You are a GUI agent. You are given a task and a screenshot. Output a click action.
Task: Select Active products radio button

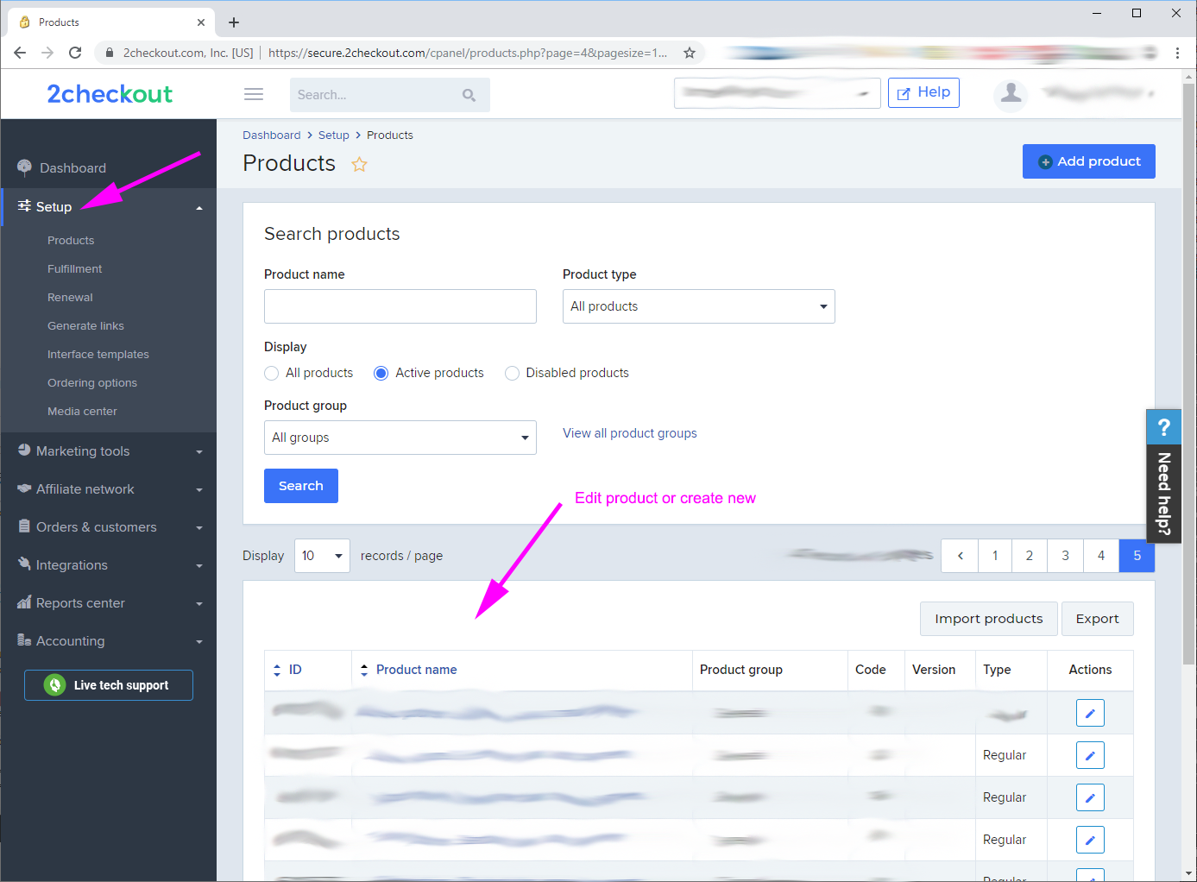[x=381, y=373]
